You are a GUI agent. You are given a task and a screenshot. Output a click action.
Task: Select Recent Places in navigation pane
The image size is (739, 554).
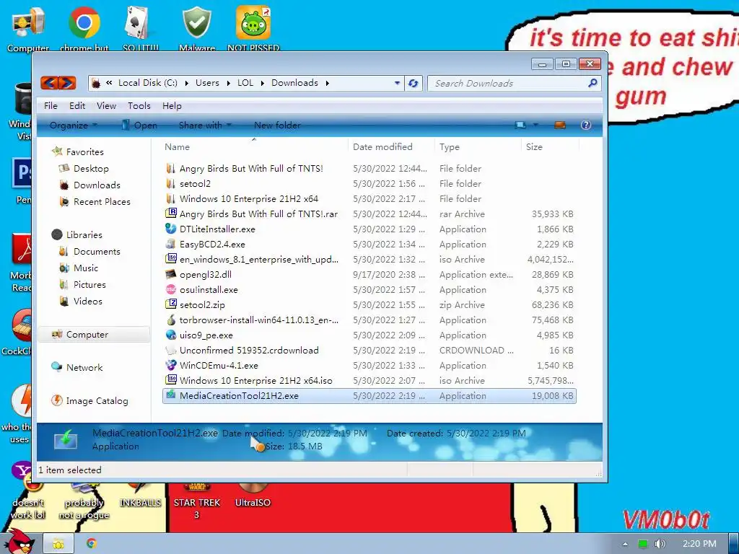coord(102,202)
